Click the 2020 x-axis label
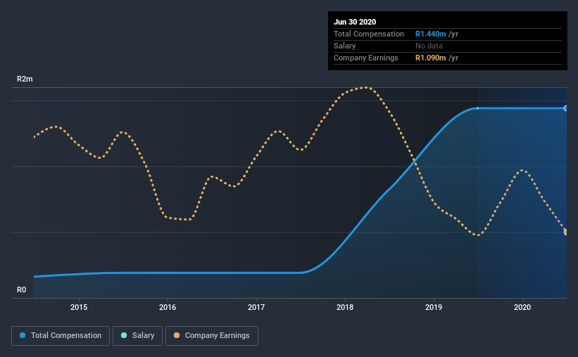This screenshot has width=578, height=357. (x=522, y=307)
